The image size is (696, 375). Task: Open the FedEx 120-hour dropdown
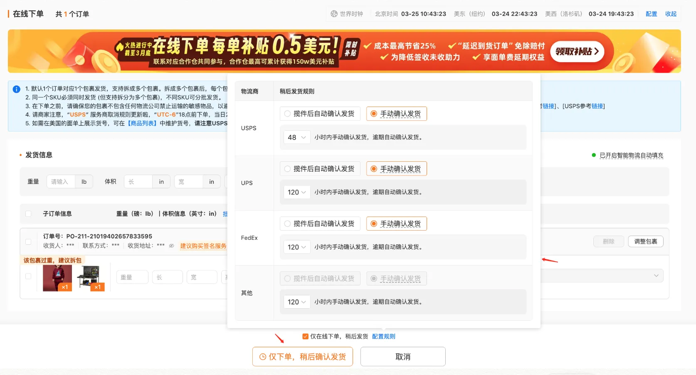[x=297, y=247]
